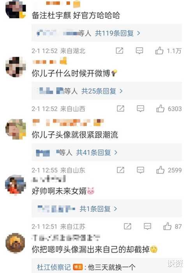Reply to the comment from 湖北
The width and height of the screenshot is (187, 273).
[x=139, y=51]
